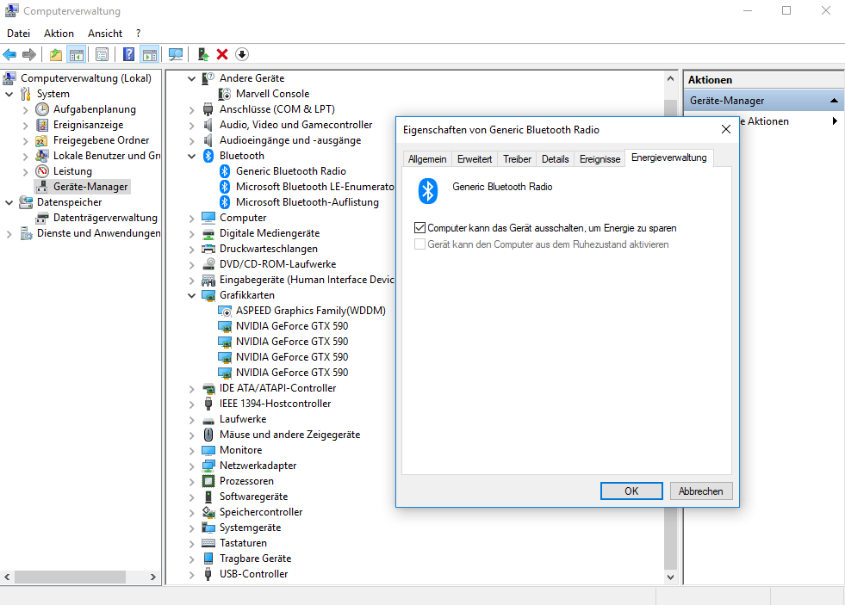The width and height of the screenshot is (845, 605).
Task: Open Weitere Aktionen submenu arrow
Action: click(x=835, y=121)
